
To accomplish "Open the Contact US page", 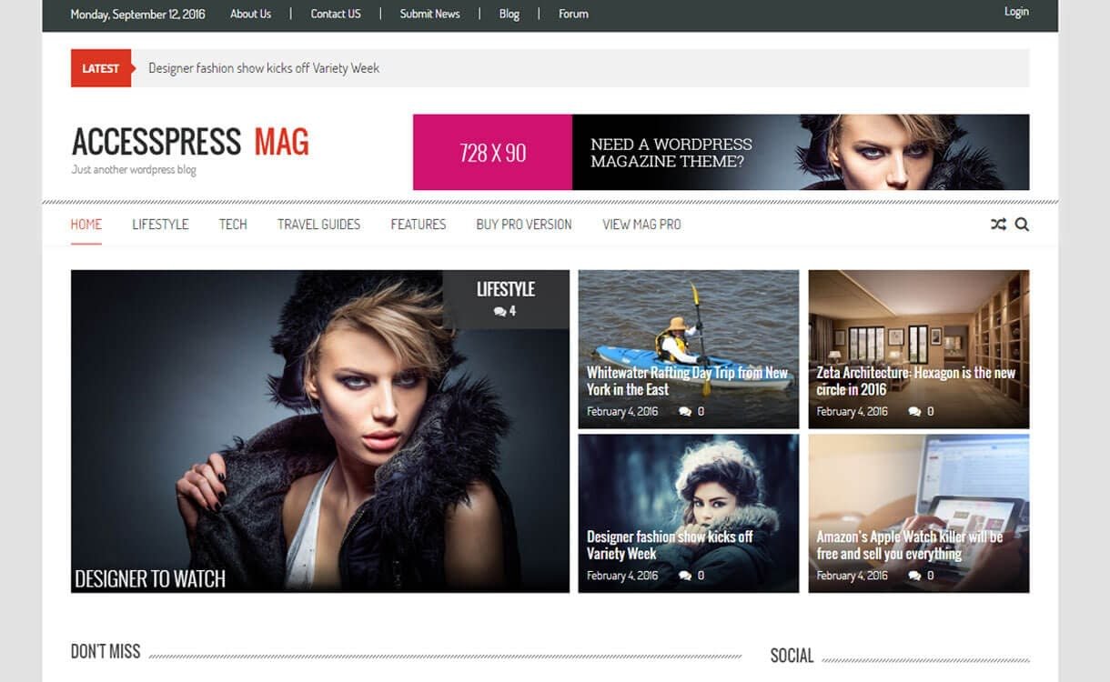I will [x=335, y=13].
